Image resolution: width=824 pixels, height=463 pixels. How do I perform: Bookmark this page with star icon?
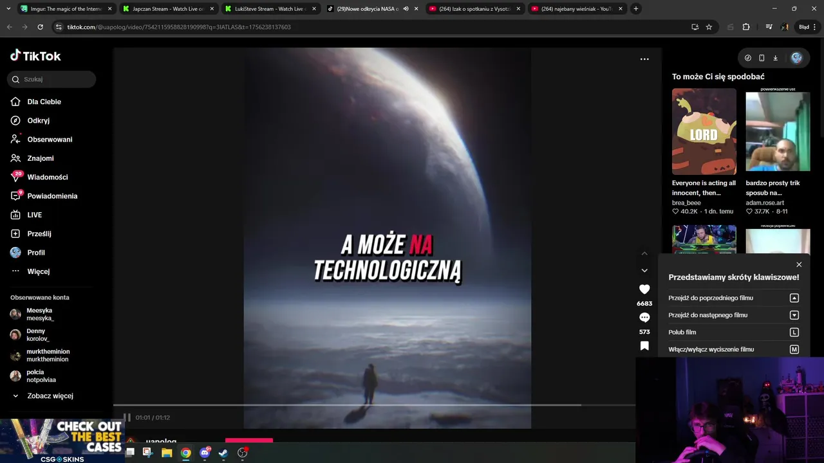[709, 27]
